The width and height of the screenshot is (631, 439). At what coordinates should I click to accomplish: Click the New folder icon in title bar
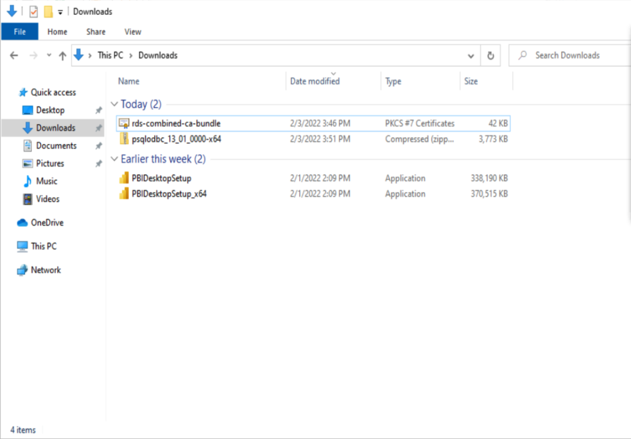48,11
